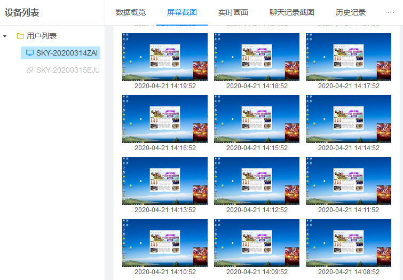403x280 pixels.
Task: Click monitor icon next to SKY-20200314ZAI
Action: pos(30,53)
